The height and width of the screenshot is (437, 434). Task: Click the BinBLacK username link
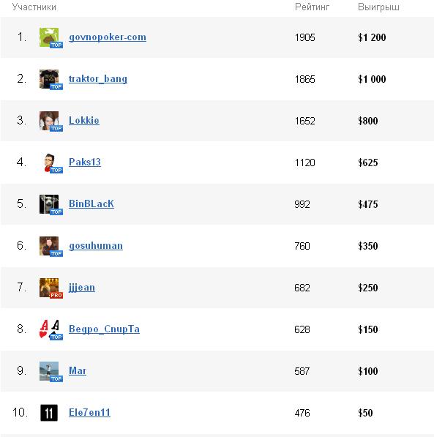pyautogui.click(x=91, y=204)
